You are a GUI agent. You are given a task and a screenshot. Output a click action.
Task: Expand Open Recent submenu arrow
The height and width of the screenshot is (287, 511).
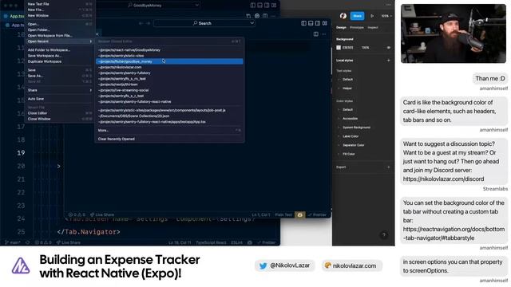[90, 41]
